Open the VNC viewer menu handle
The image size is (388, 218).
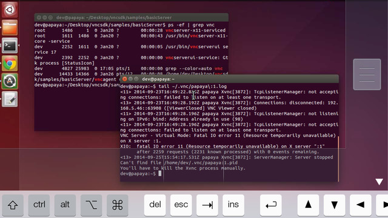(x=367, y=74)
